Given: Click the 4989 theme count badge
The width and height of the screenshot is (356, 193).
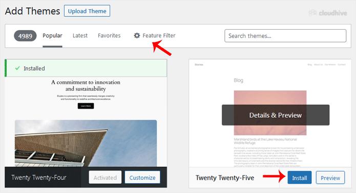Looking at the screenshot, I should coord(25,36).
